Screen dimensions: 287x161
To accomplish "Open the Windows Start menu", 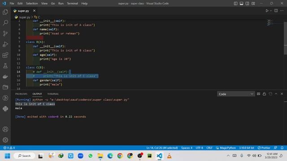I will pyautogui.click(x=7, y=156).
